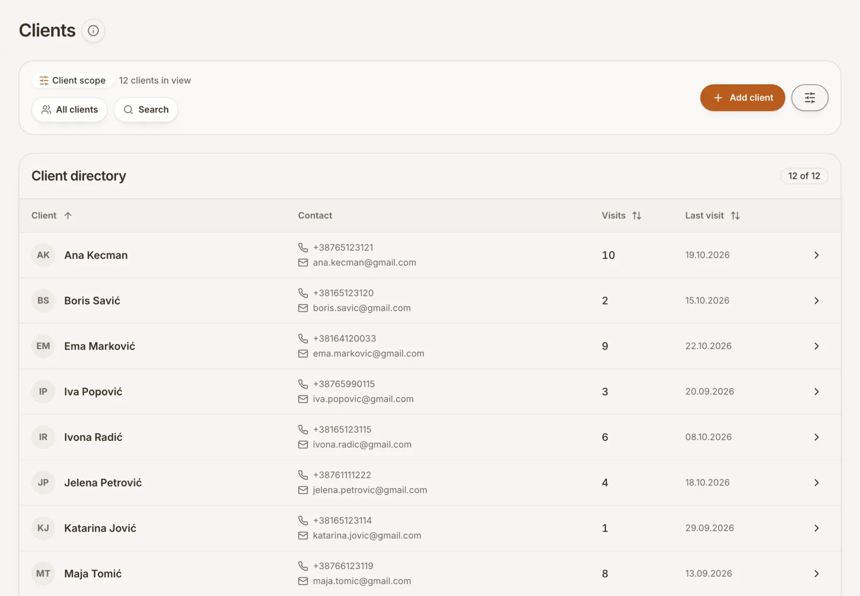Image resolution: width=860 pixels, height=596 pixels.
Task: Open the Search clients field
Action: tap(146, 110)
